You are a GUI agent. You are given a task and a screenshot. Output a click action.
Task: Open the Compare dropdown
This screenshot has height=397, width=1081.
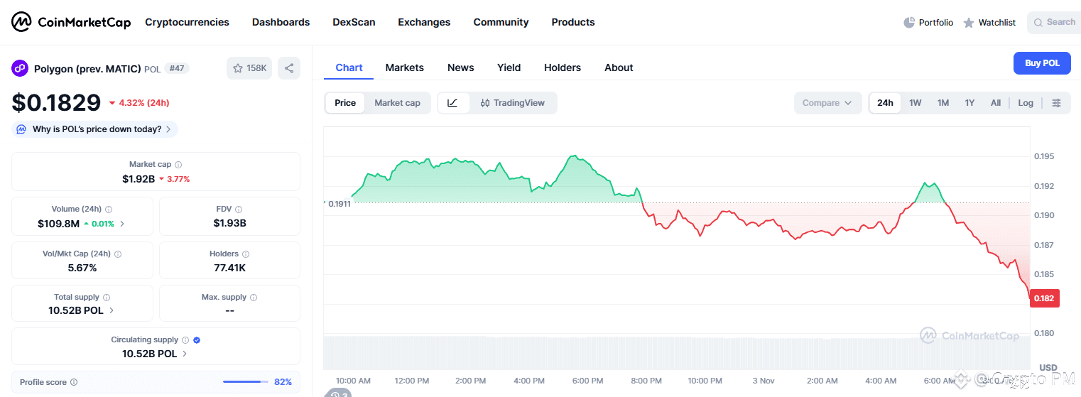pos(827,103)
